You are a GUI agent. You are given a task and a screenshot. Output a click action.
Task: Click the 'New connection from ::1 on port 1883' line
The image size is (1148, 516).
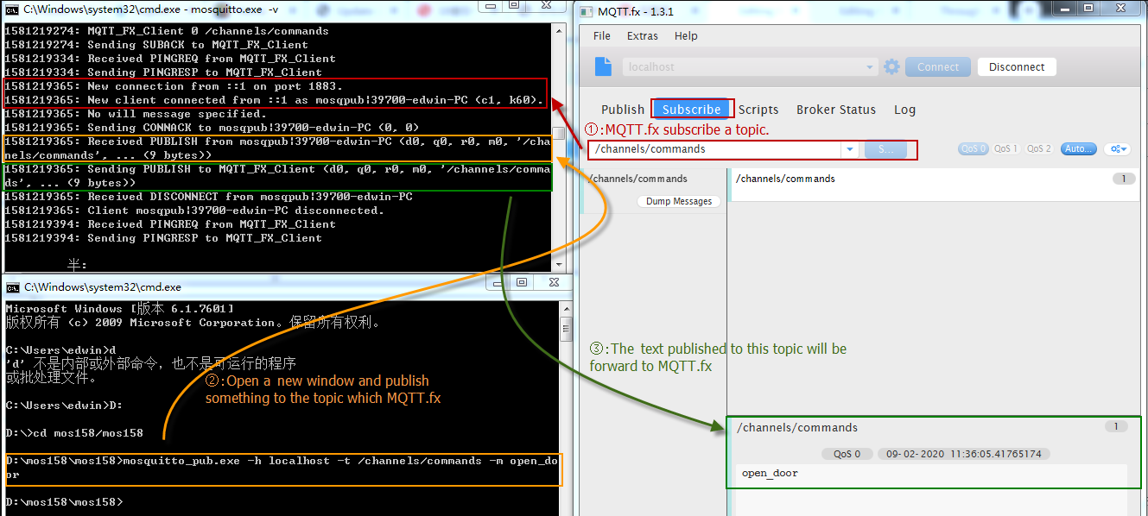click(174, 86)
